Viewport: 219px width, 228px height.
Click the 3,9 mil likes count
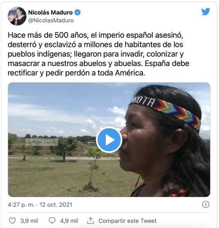(x=29, y=221)
